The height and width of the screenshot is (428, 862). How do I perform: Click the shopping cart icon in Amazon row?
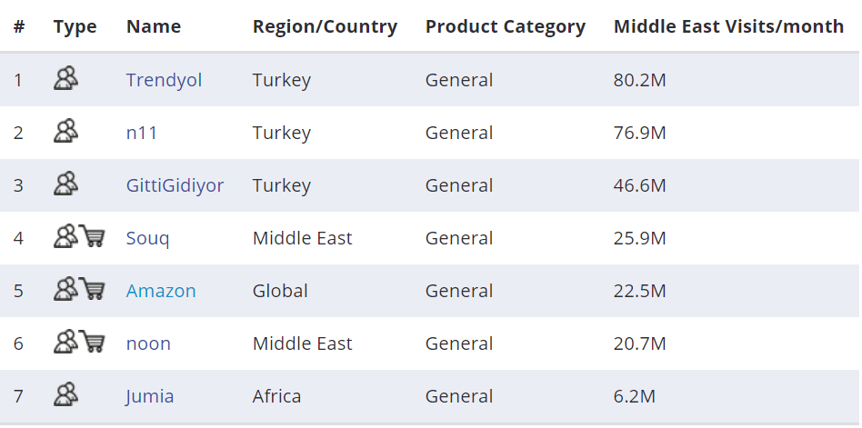pos(92,290)
